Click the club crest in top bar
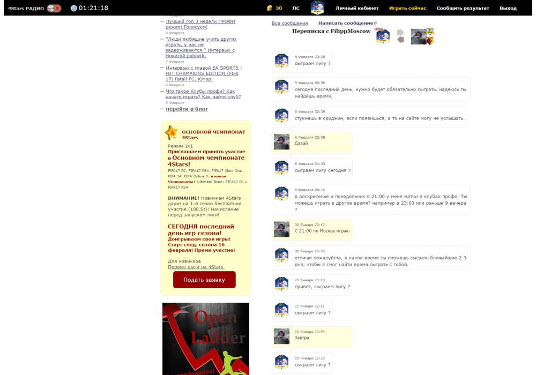Viewport: 536px width, 375px height. coord(317,8)
